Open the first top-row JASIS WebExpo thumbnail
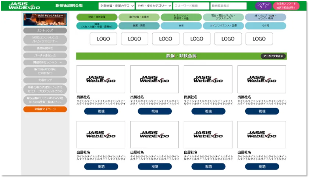309x178 pixels. click(x=101, y=79)
